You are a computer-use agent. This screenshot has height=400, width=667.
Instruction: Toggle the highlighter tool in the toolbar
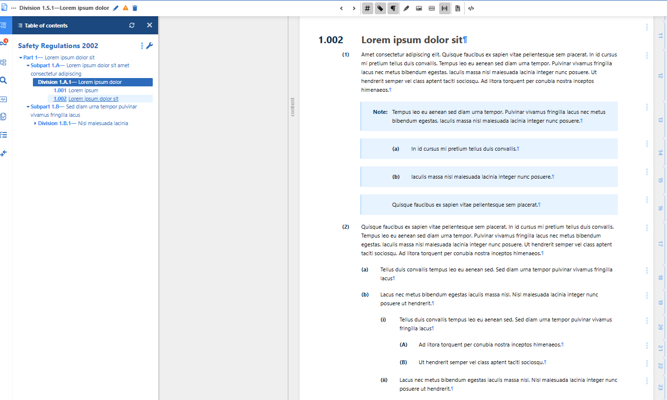[x=406, y=8]
